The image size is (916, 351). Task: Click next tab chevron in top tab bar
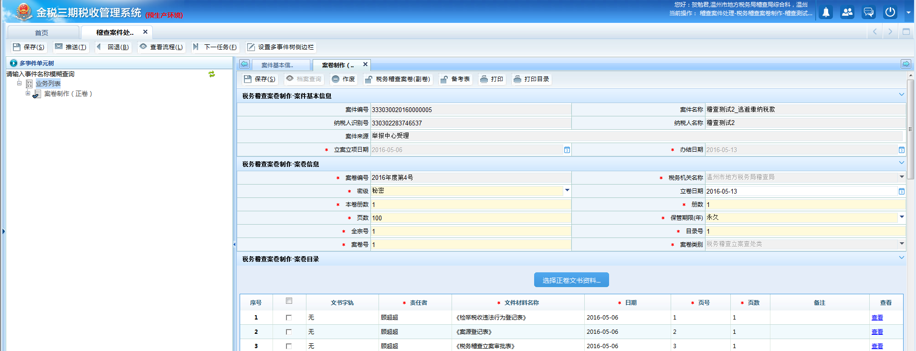890,31
